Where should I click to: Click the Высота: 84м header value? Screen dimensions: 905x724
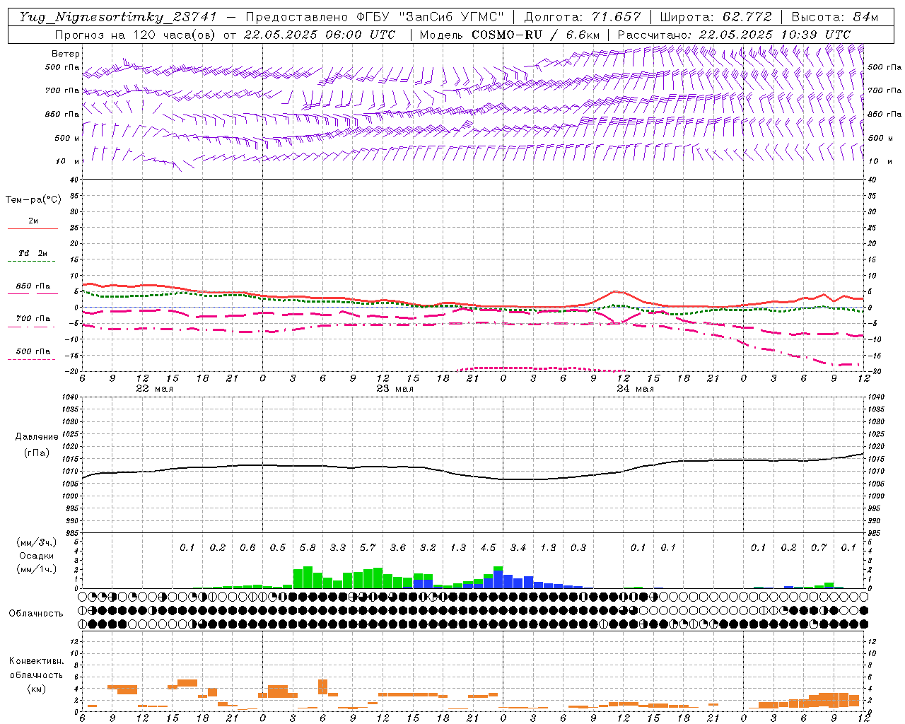(x=834, y=17)
